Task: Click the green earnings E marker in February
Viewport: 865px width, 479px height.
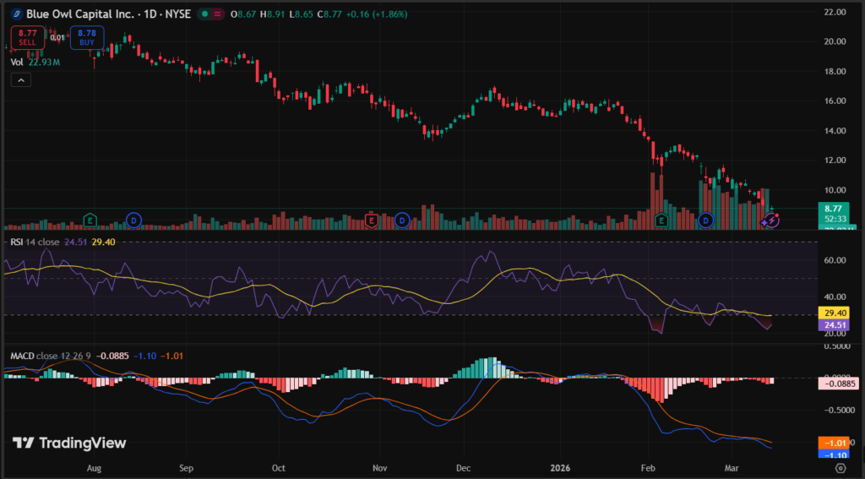Action: [x=662, y=220]
